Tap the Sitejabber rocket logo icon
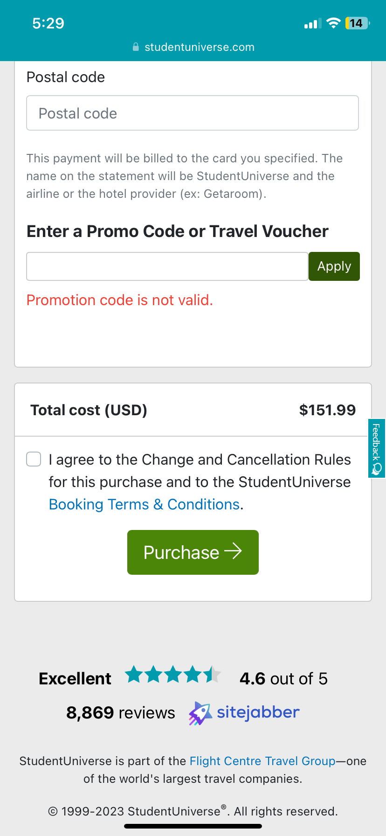Viewport: 386px width, 836px height. [x=200, y=713]
